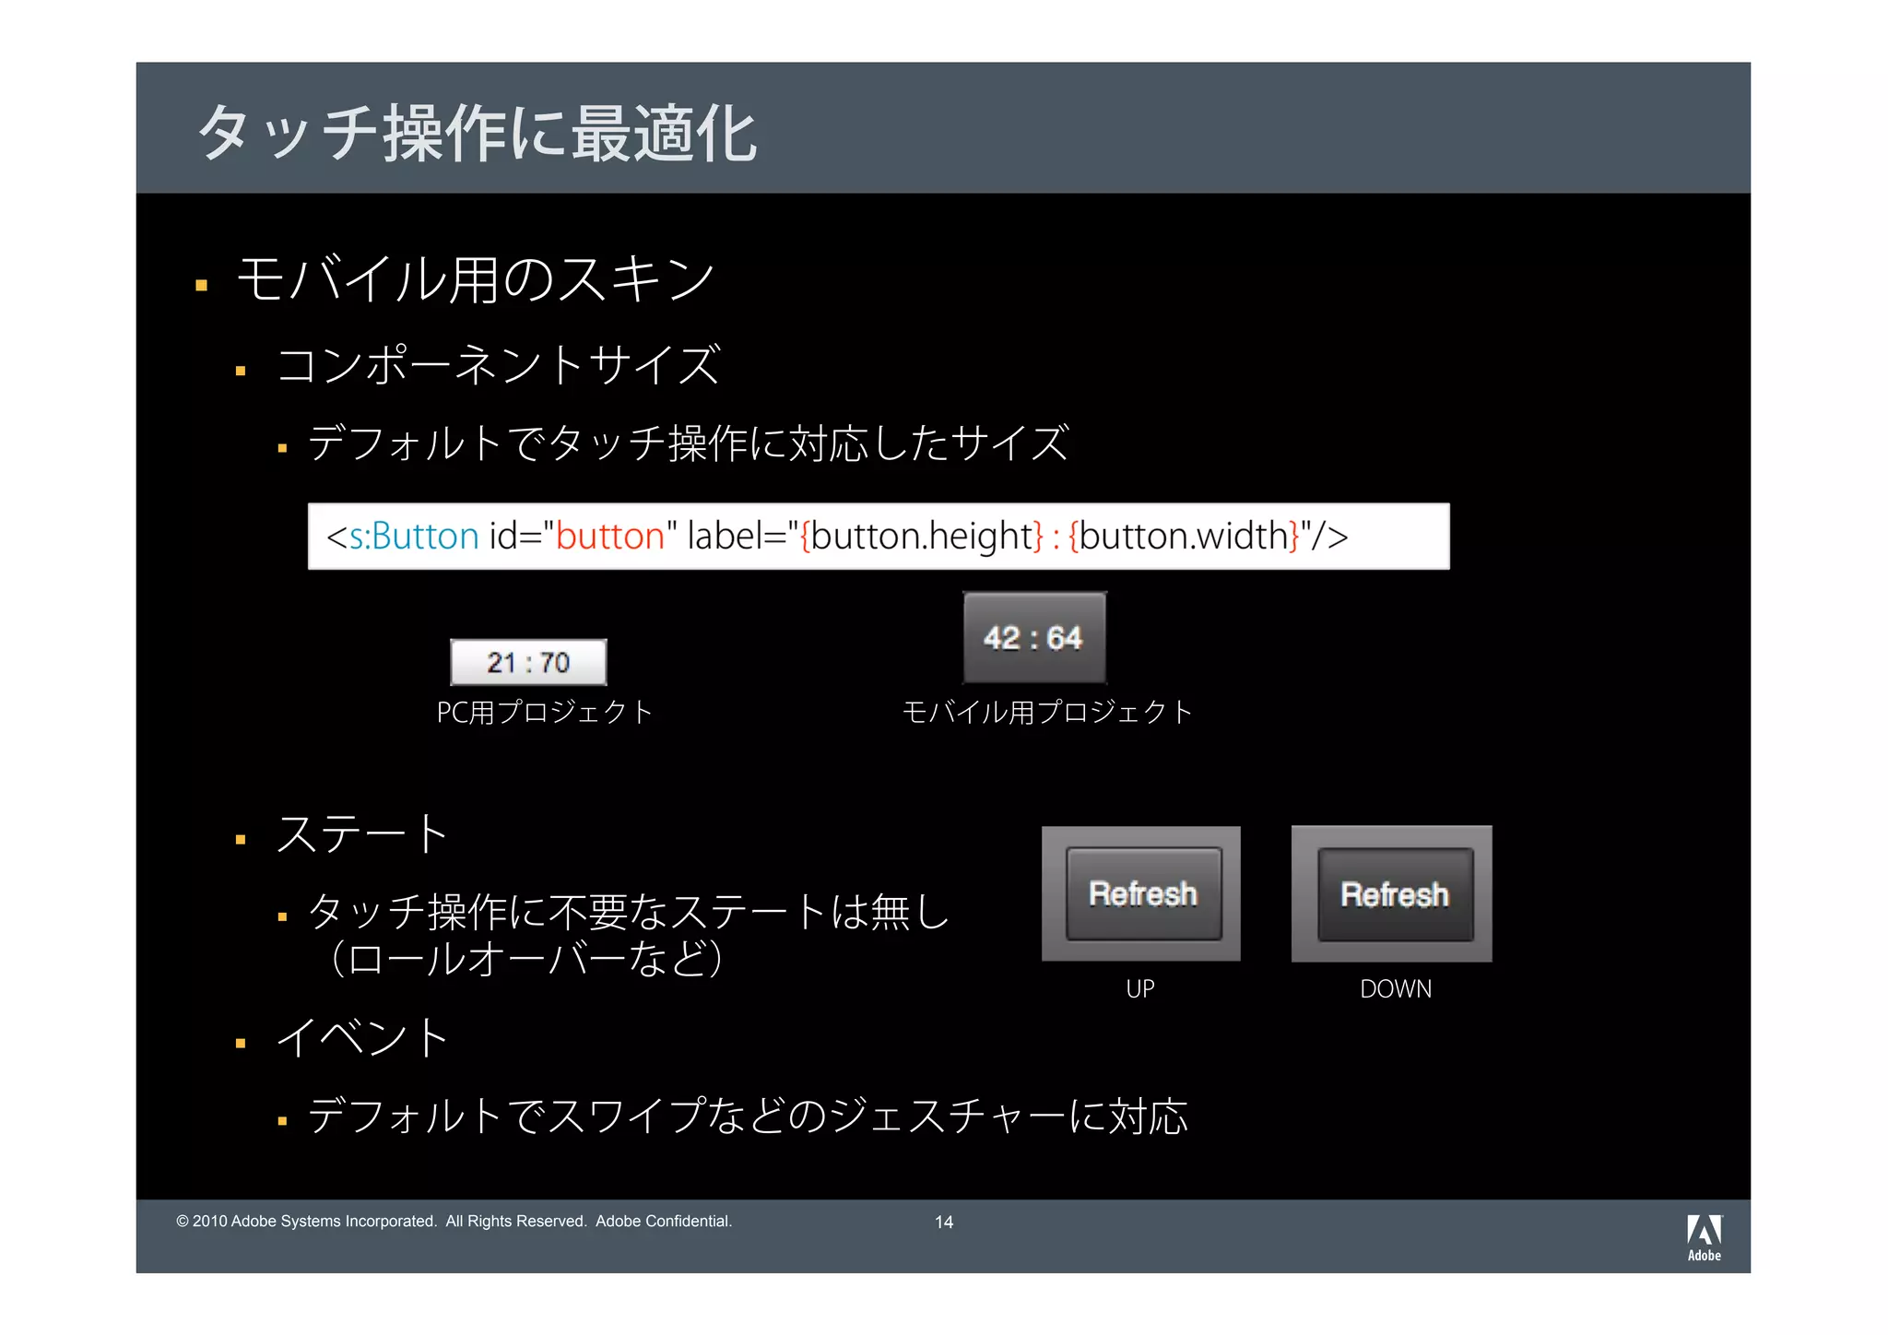Click the s:Button code snippet box

[x=878, y=537]
